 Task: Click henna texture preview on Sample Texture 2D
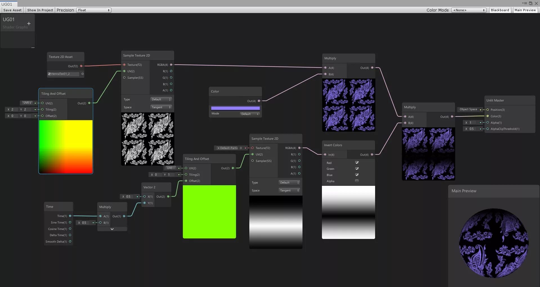[148, 139]
